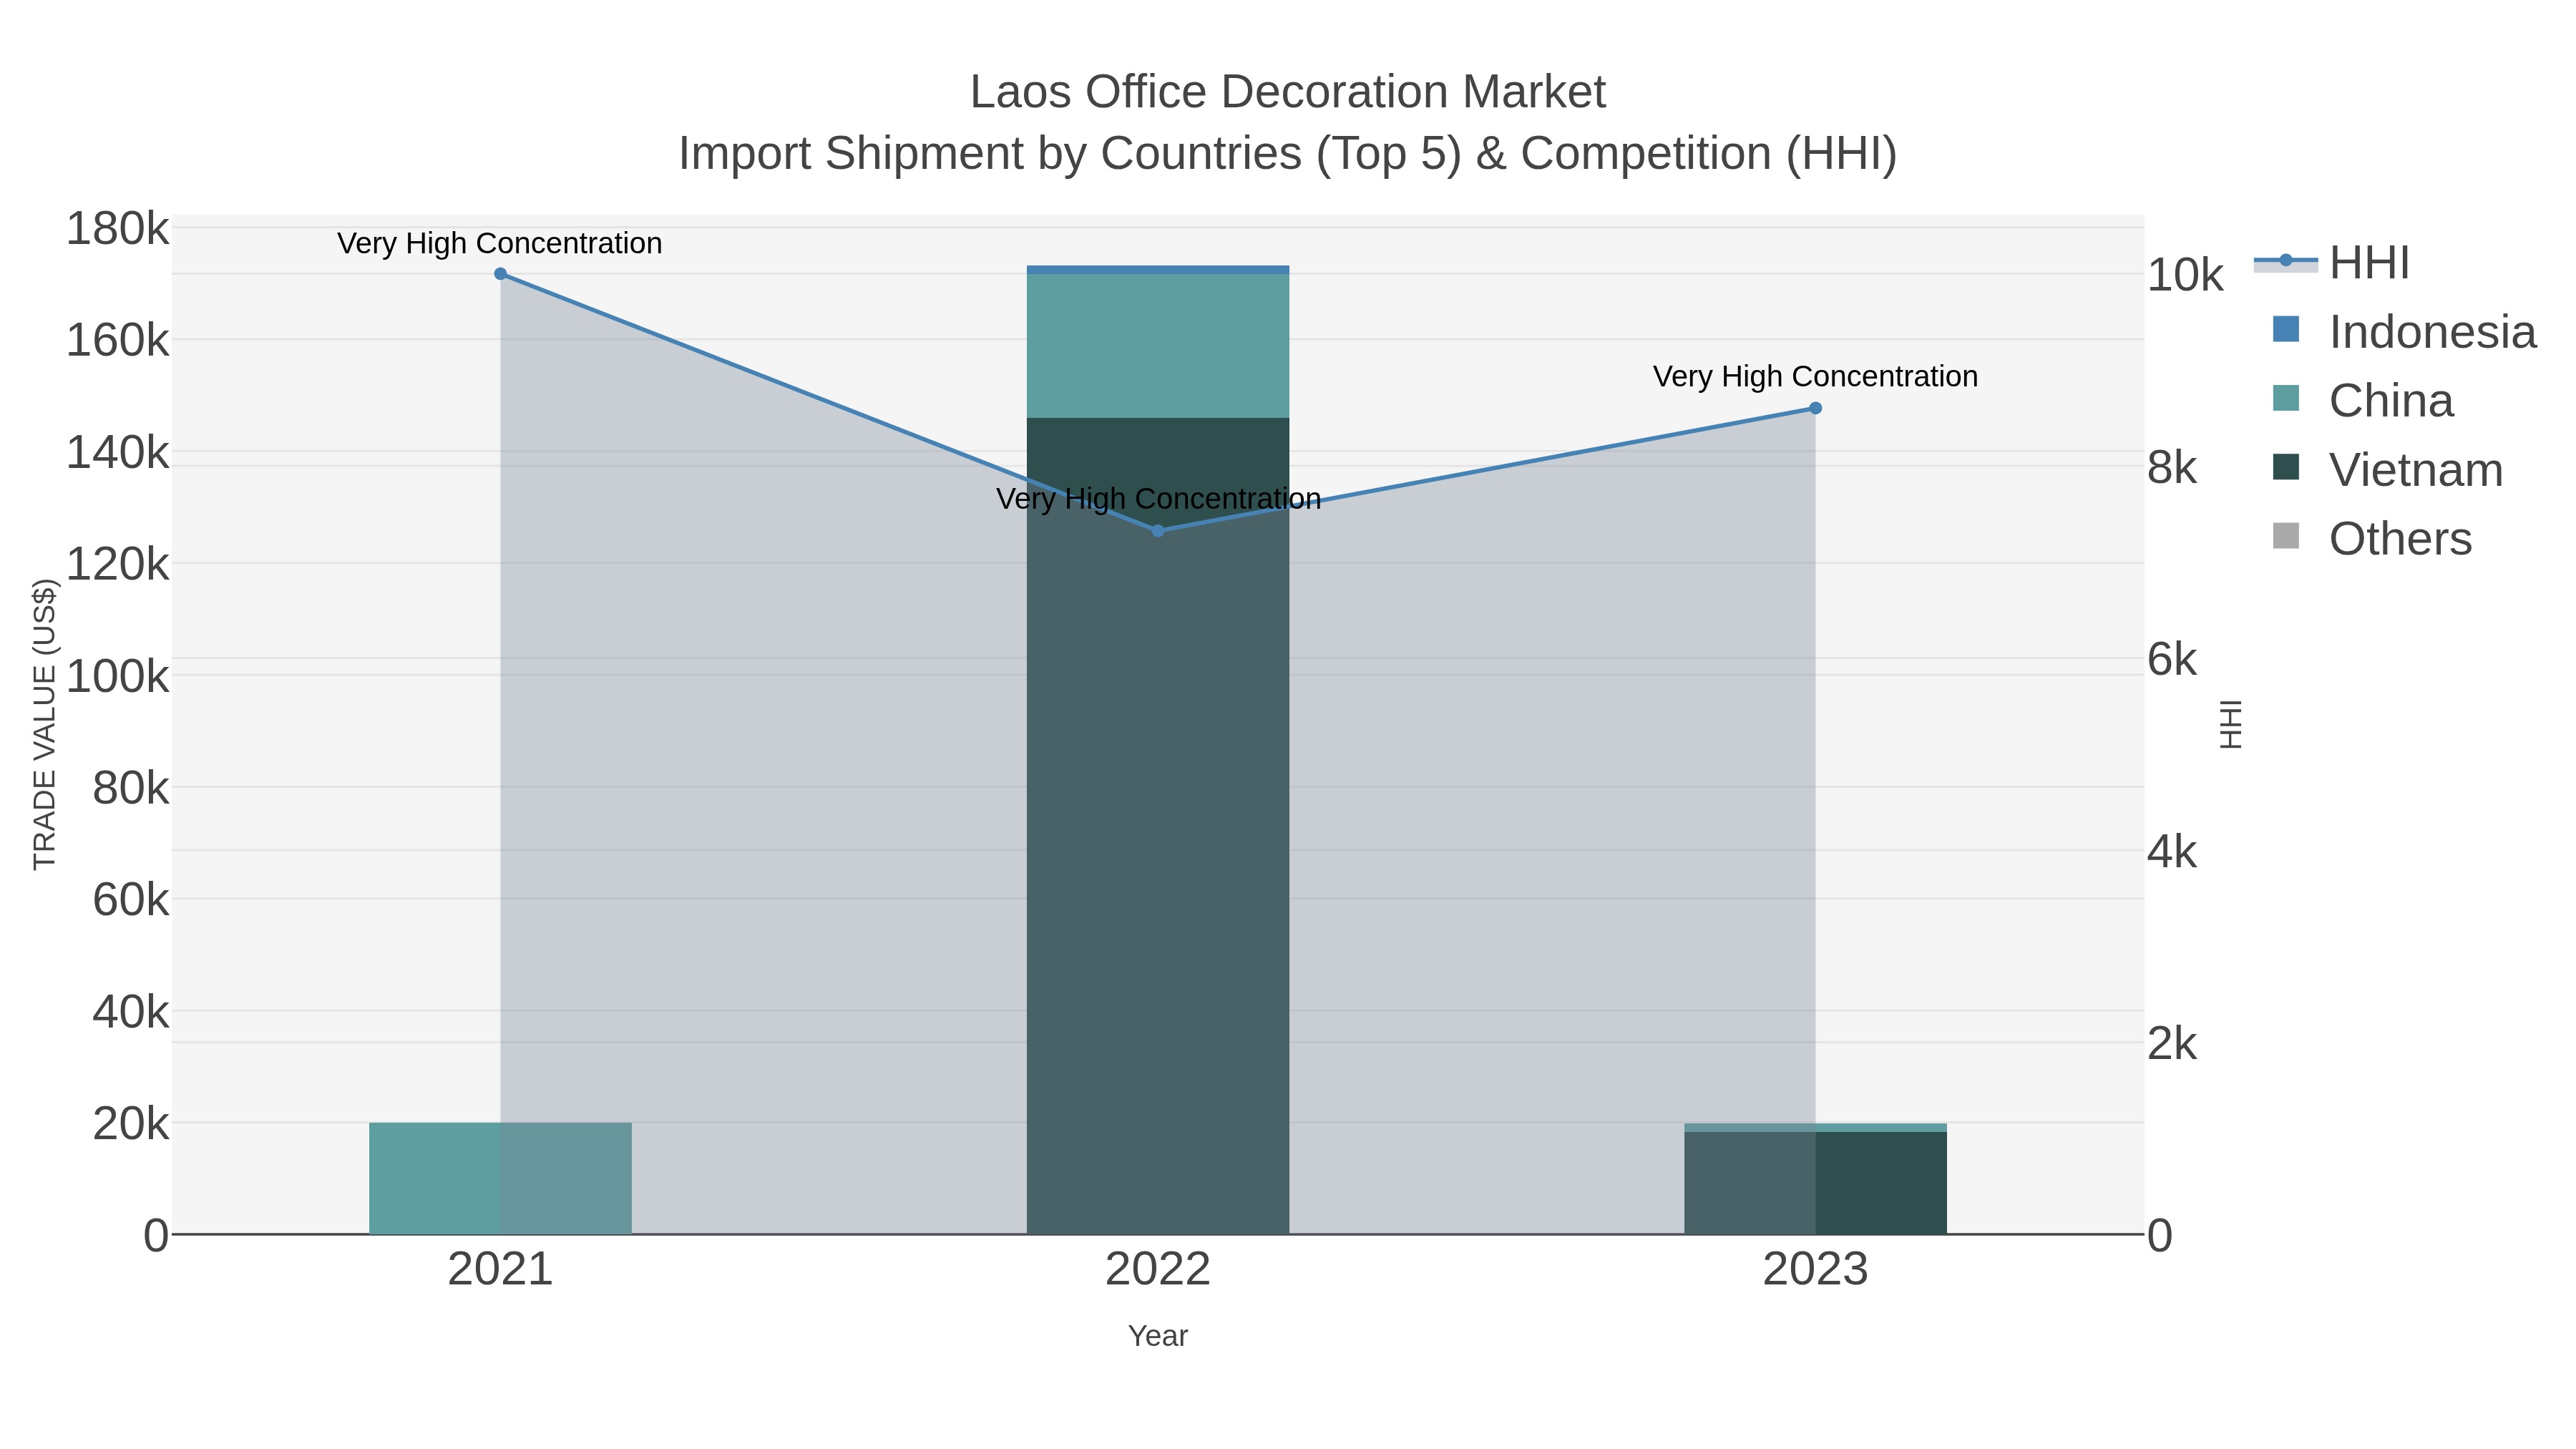Click the 'Year' x-axis title

[1158, 1336]
